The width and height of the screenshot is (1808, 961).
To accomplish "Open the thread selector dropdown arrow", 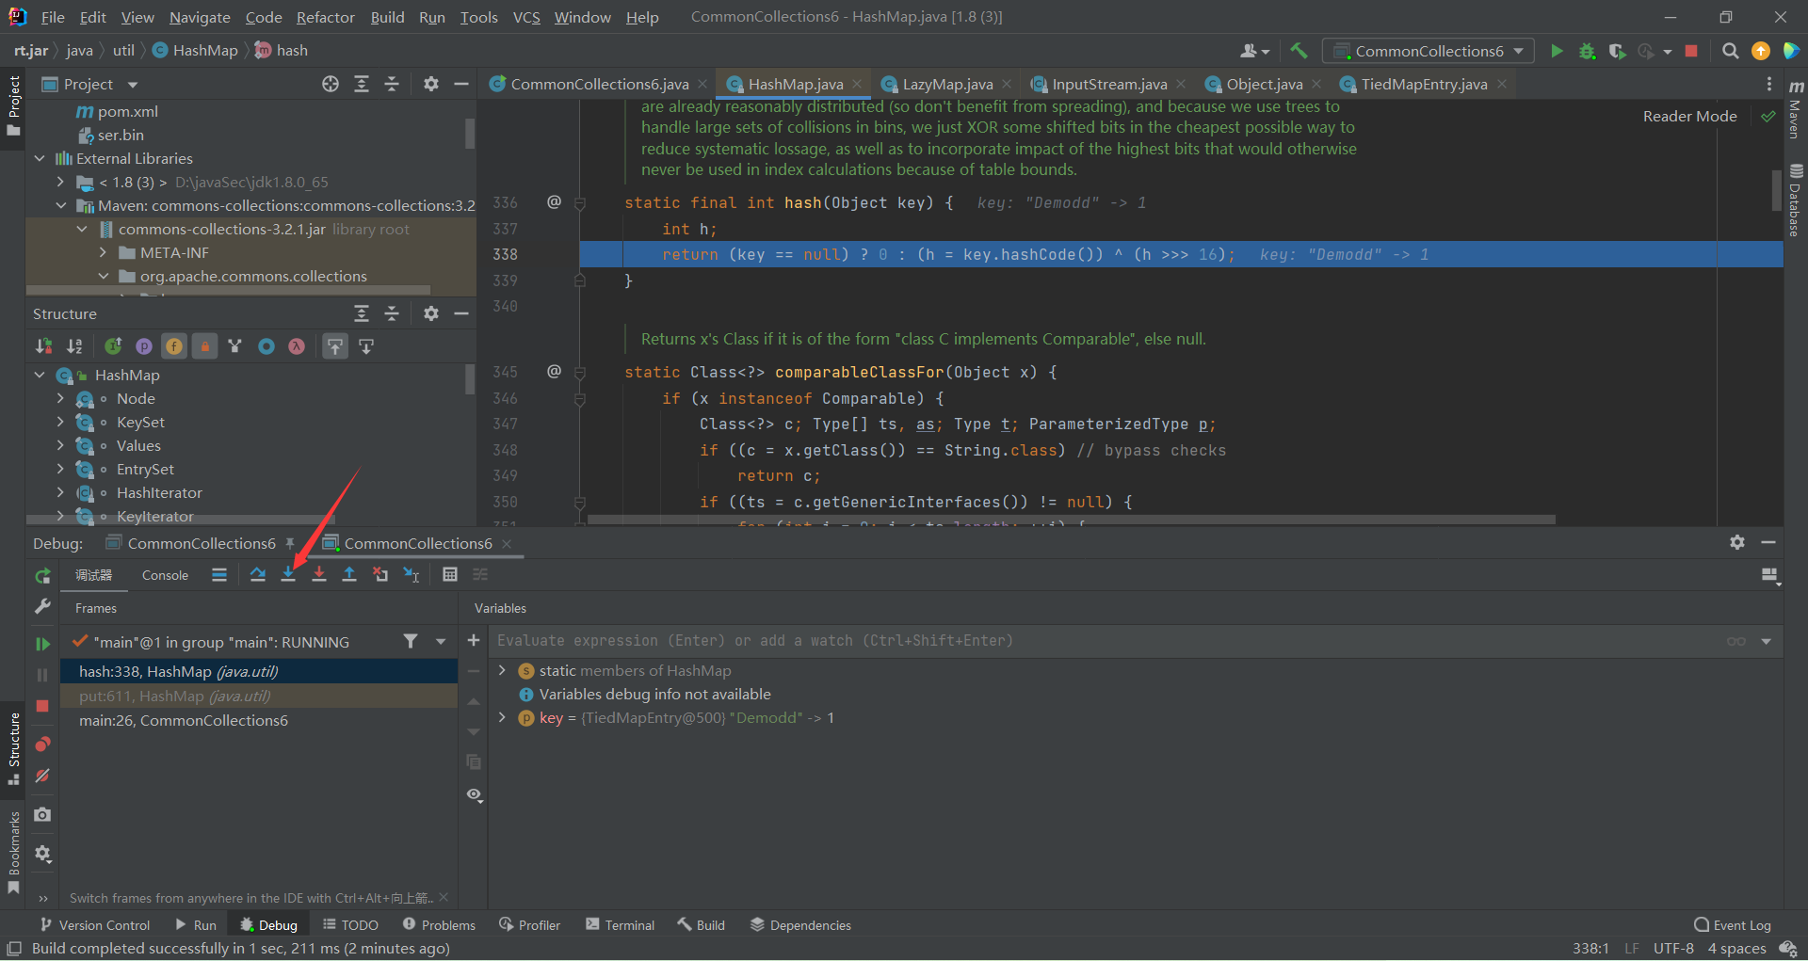I will [441, 642].
